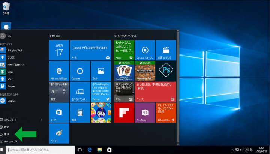Open 設定 settings
This screenshot has height=154, width=270.
pos(4,127)
